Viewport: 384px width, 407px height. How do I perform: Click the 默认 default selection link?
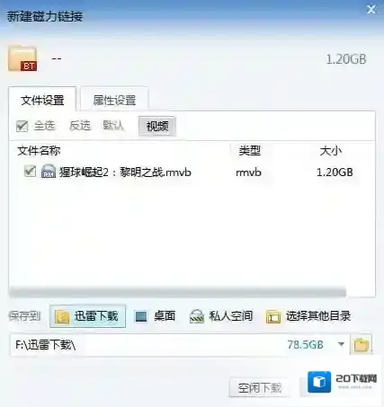click(113, 125)
